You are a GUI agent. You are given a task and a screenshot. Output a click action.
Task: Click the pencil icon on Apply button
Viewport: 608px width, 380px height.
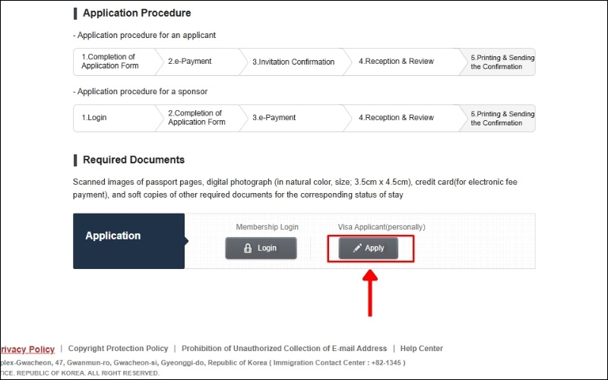point(357,249)
